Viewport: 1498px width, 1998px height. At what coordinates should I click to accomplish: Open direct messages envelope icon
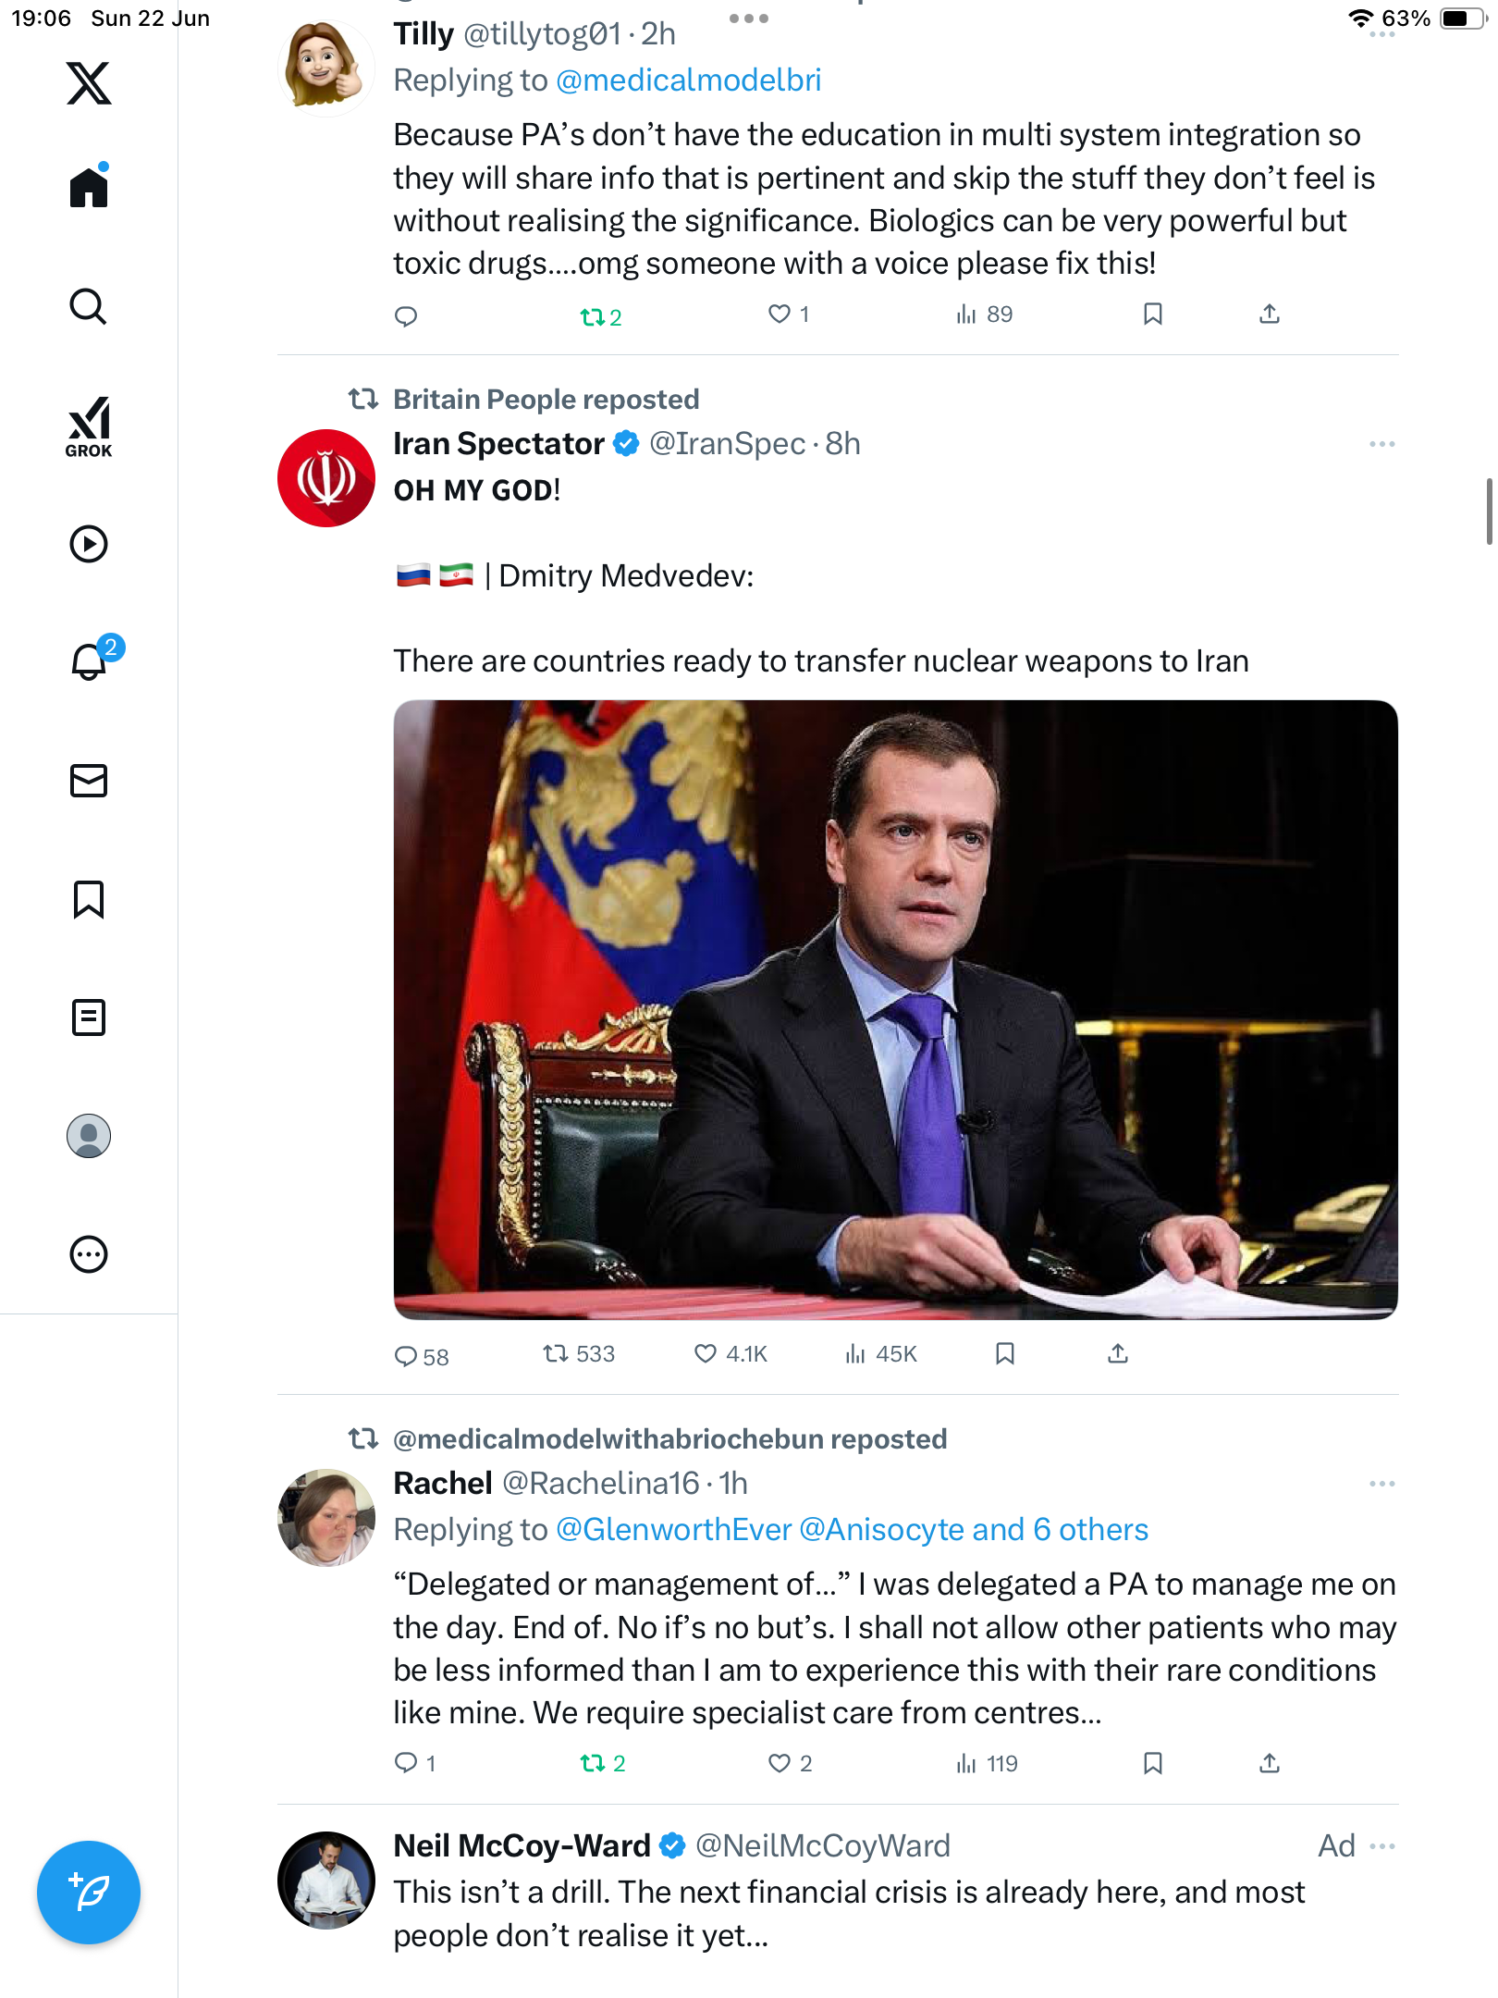(89, 781)
